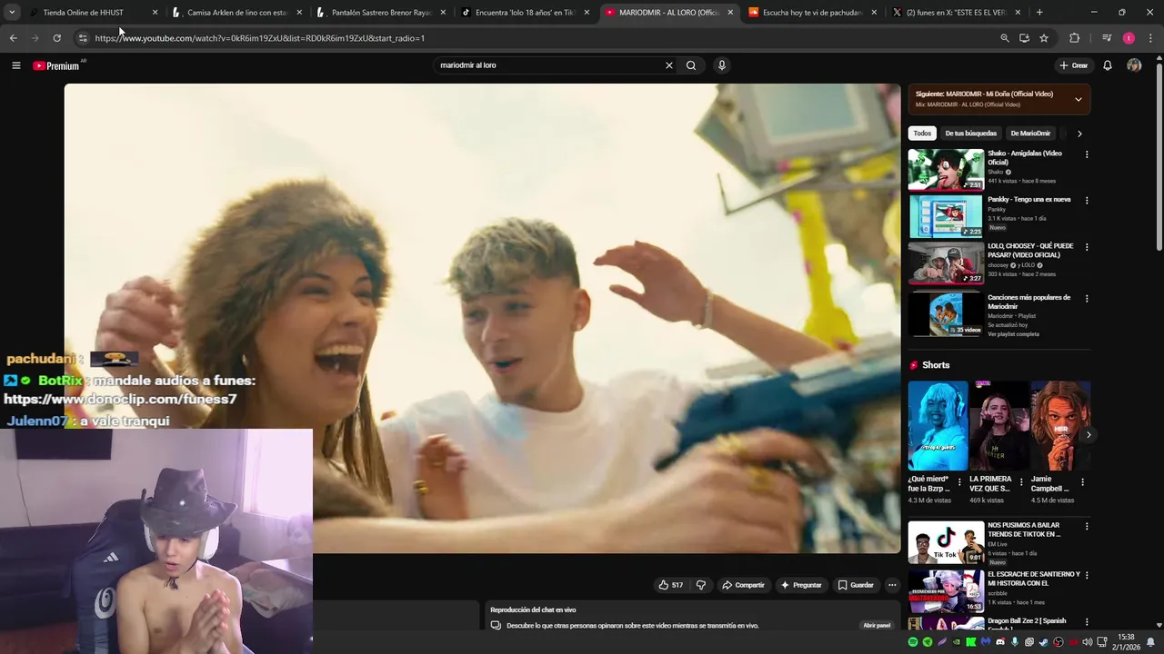1164x654 pixels.
Task: Open YouTube notifications bell
Action: click(x=1108, y=65)
